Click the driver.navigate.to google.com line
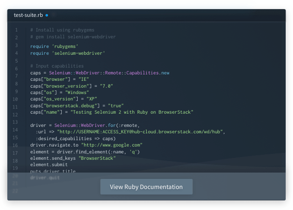The image size is (293, 210). pos(86,145)
